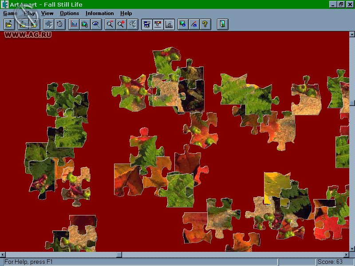
Task: Toggle the toolbar display button
Action: 147,24
